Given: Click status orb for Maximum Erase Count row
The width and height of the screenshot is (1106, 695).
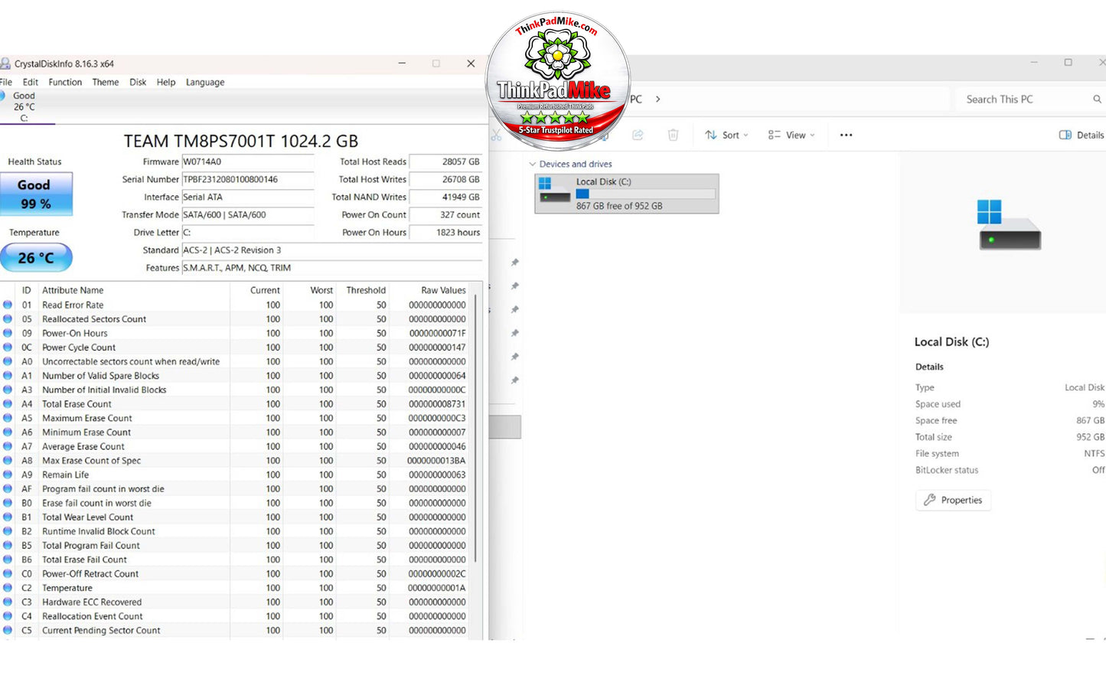Looking at the screenshot, I should (x=8, y=418).
